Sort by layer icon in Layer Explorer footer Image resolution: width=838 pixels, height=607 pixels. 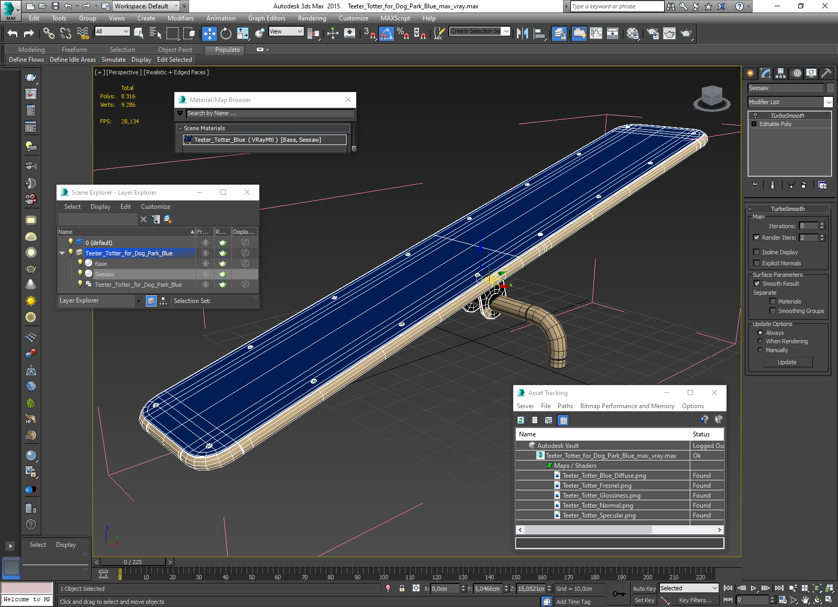point(151,301)
